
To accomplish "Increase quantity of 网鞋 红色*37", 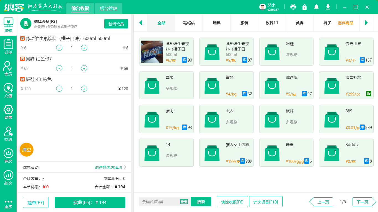I will [x=84, y=68].
